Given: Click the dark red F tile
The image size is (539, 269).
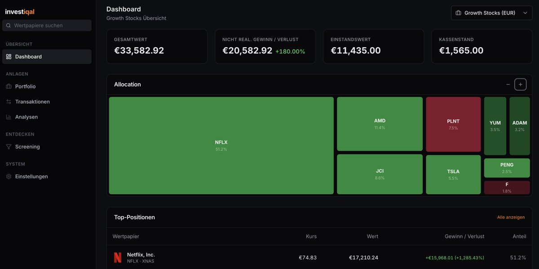Looking at the screenshot, I should (x=507, y=187).
